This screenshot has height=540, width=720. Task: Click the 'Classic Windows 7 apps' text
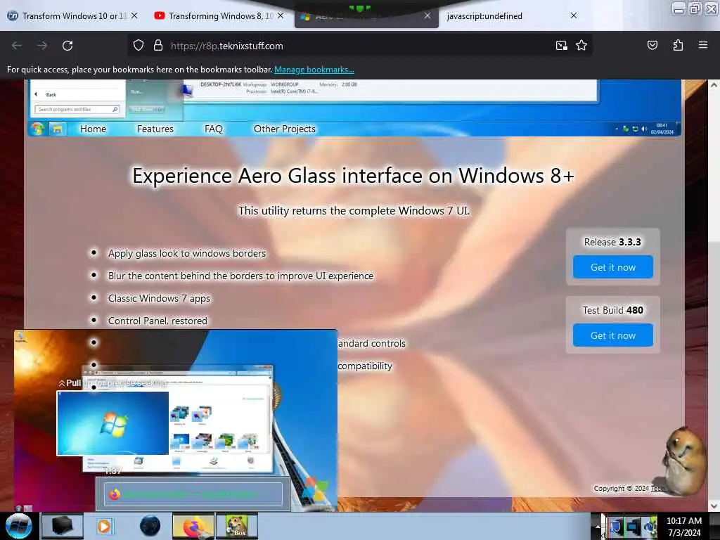(x=159, y=298)
